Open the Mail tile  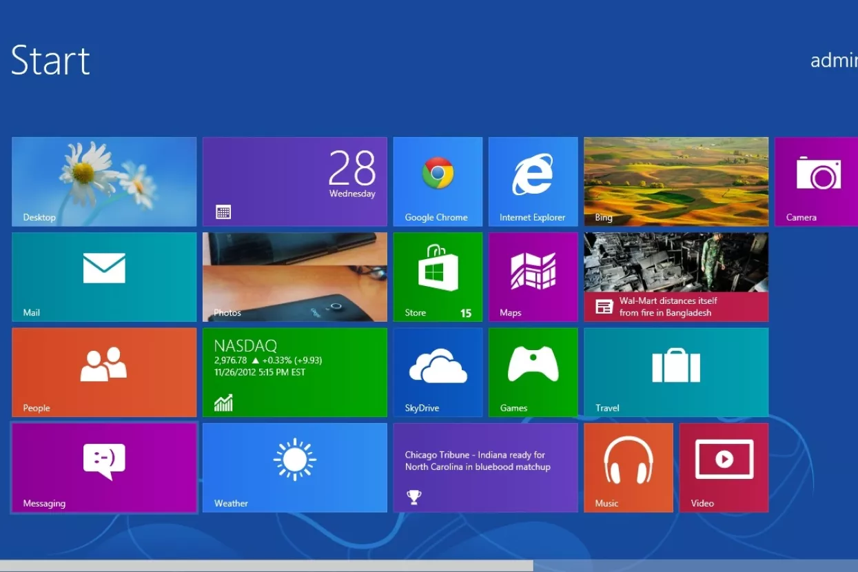pos(104,277)
